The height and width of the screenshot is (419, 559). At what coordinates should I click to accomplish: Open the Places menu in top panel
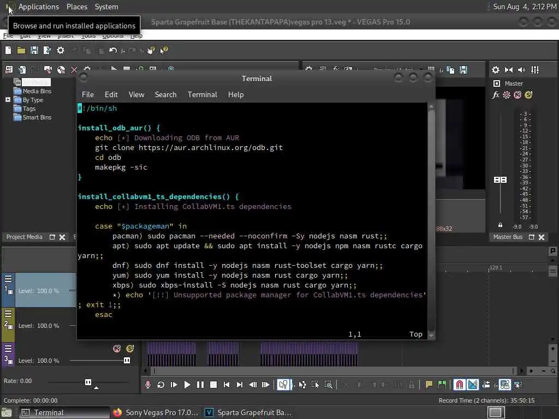(x=76, y=7)
